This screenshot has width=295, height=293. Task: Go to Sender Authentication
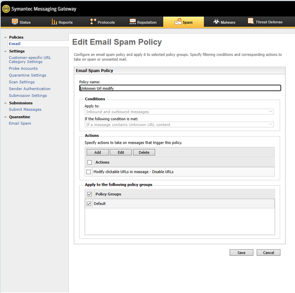pyautogui.click(x=29, y=89)
